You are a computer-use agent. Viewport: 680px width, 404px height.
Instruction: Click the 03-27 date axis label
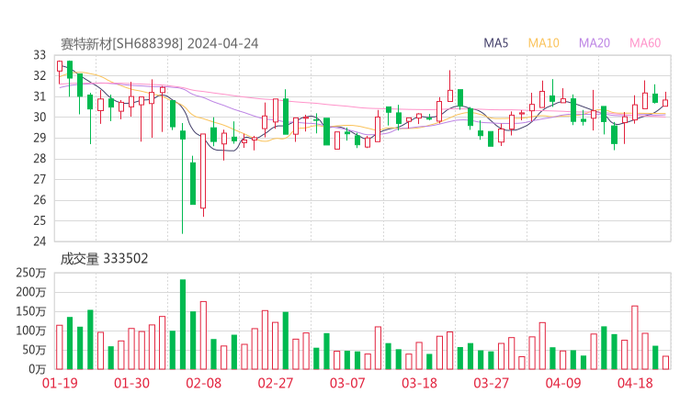click(491, 383)
